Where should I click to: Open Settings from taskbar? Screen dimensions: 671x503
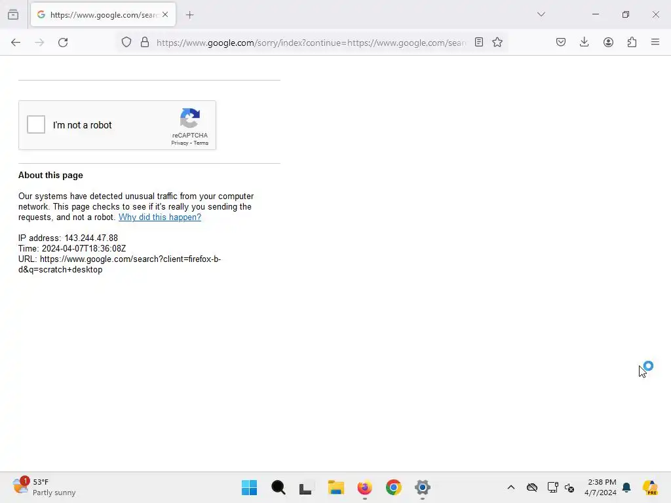[x=423, y=487]
